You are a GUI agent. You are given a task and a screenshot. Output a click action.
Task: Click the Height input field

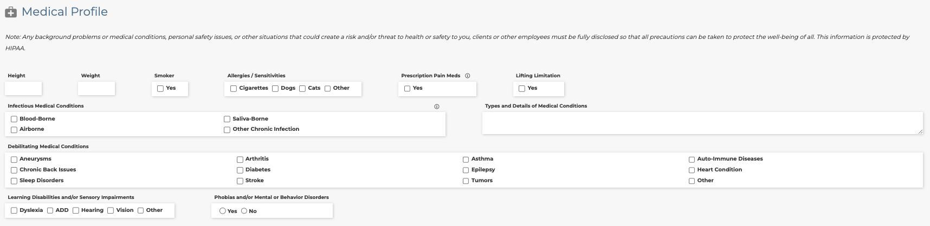click(x=23, y=89)
